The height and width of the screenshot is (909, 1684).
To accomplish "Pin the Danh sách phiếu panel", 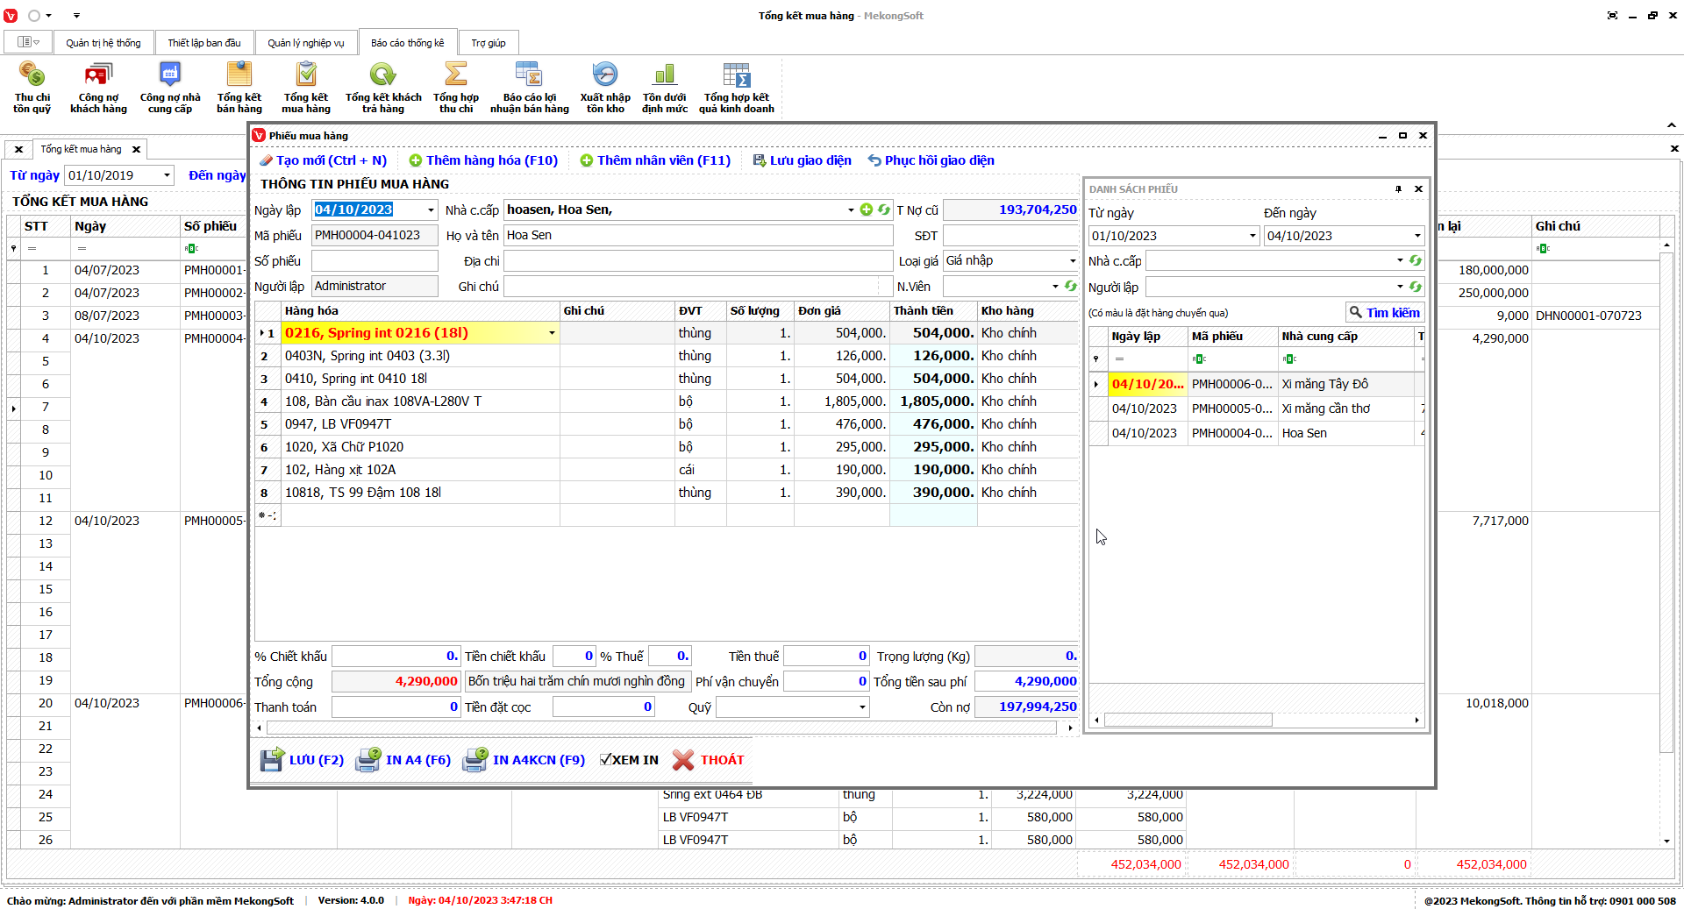I will (x=1398, y=189).
